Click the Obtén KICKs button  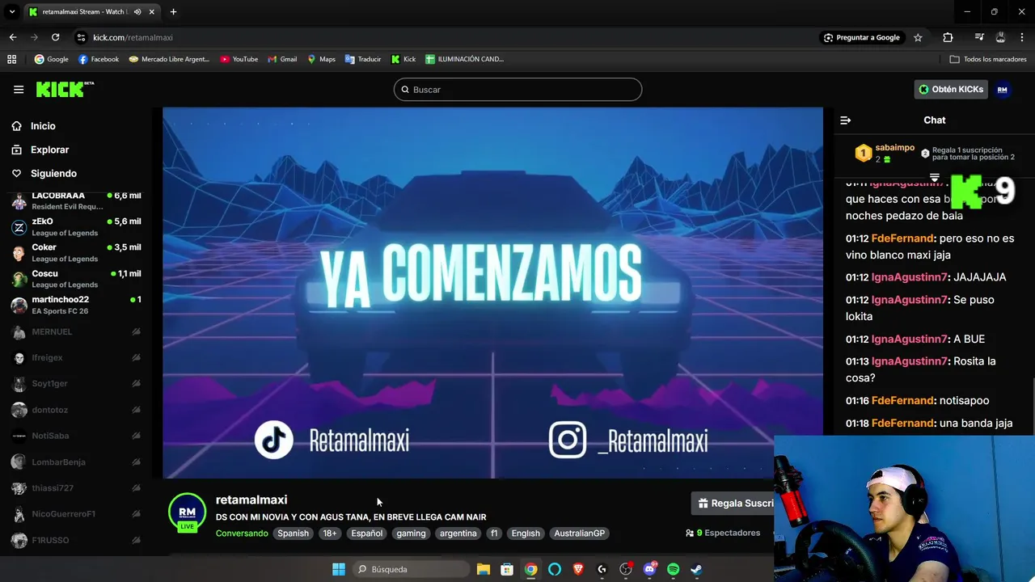pos(951,90)
